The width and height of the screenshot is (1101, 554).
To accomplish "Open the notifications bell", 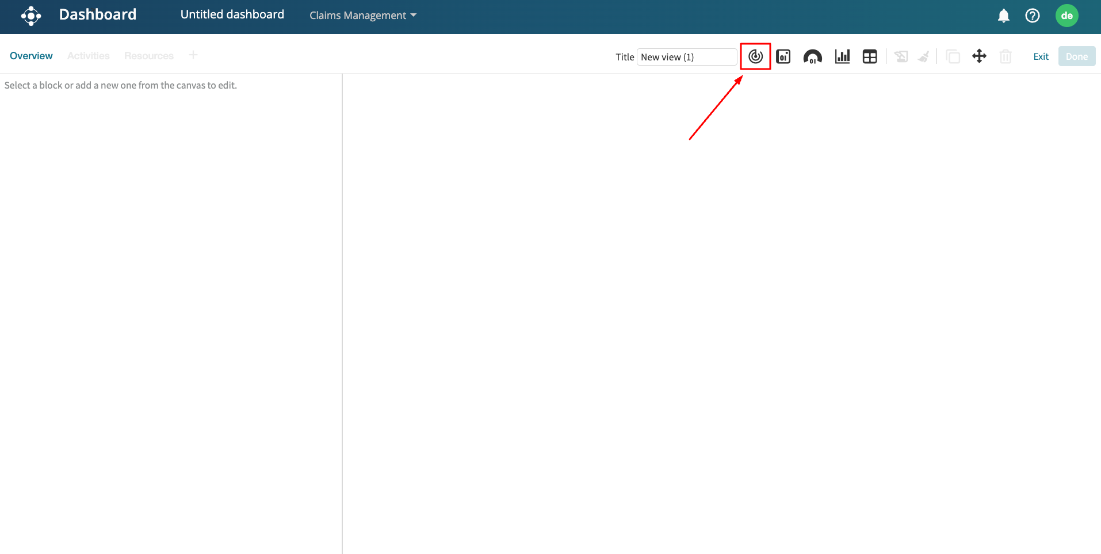I will (1003, 16).
